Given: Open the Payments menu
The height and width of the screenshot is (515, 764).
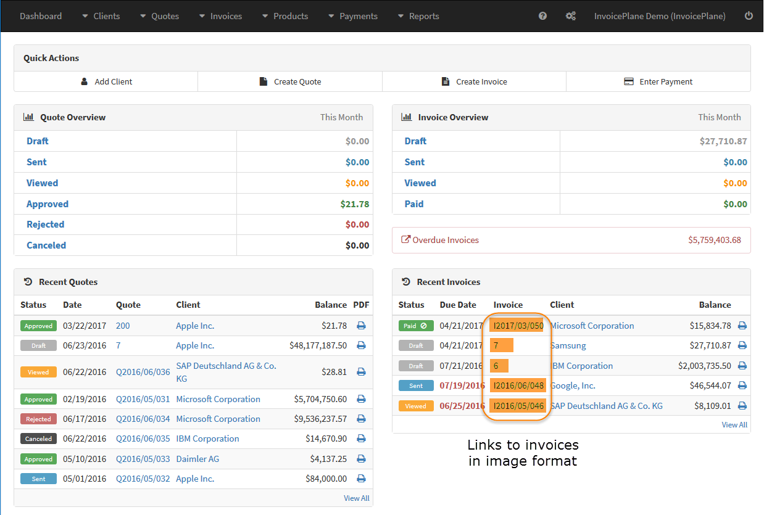Looking at the screenshot, I should (x=352, y=16).
